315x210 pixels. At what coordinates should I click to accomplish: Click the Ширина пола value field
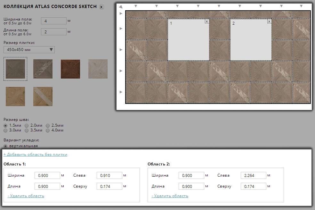click(x=53, y=21)
